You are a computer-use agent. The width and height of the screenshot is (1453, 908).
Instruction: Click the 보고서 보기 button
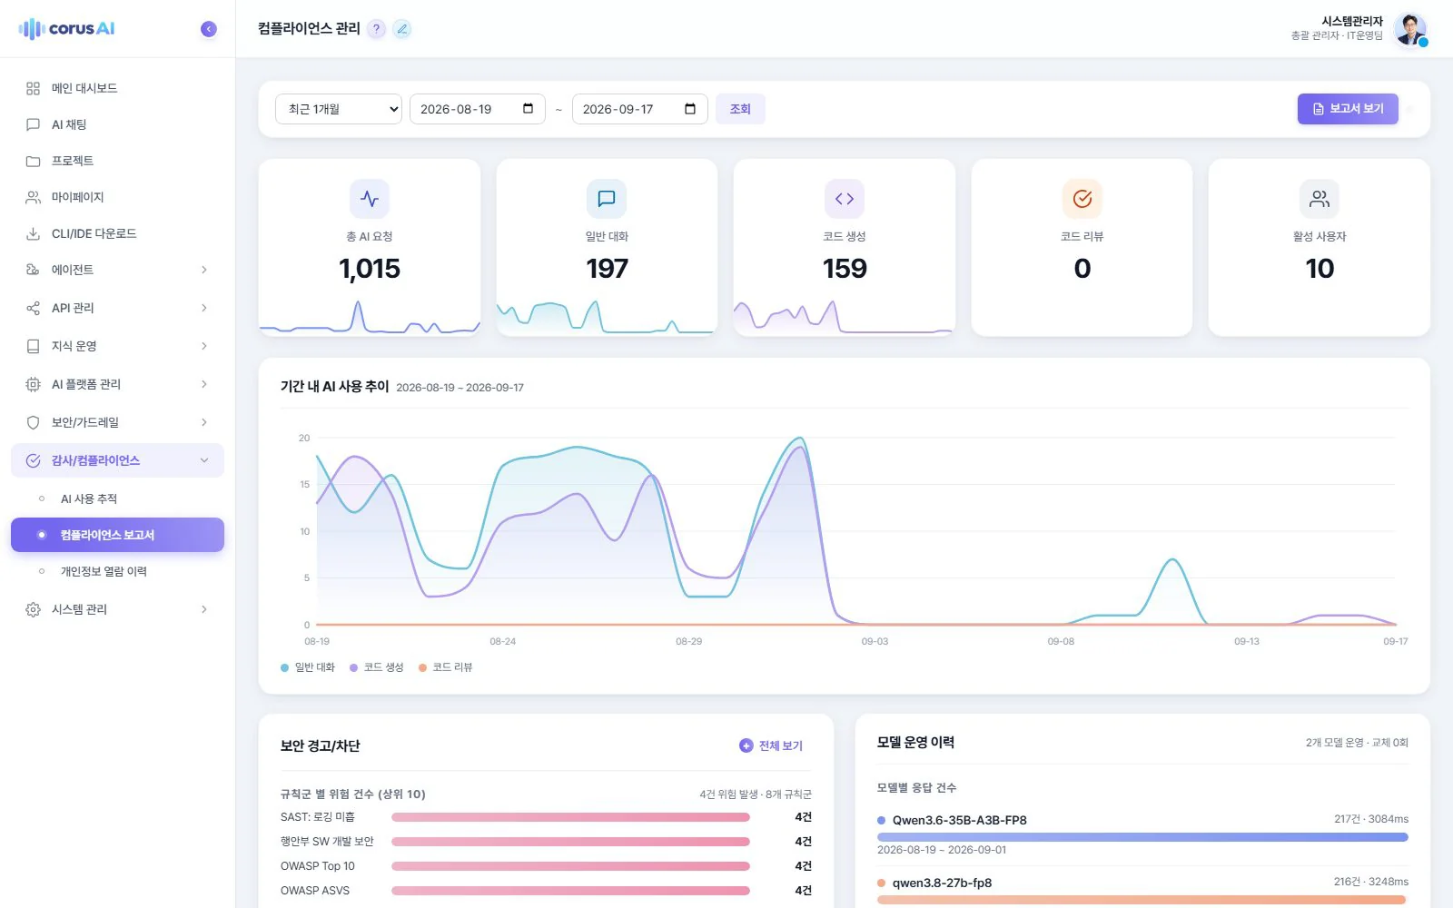coord(1348,109)
